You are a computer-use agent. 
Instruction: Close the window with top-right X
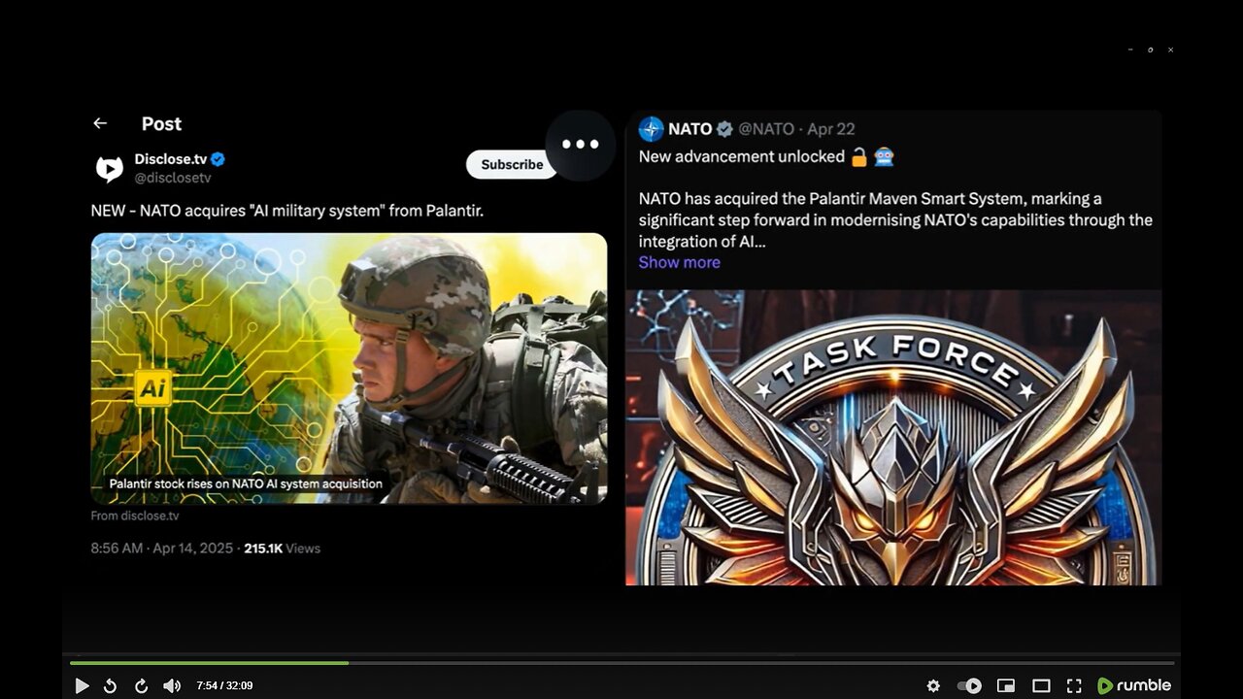pyautogui.click(x=1170, y=50)
